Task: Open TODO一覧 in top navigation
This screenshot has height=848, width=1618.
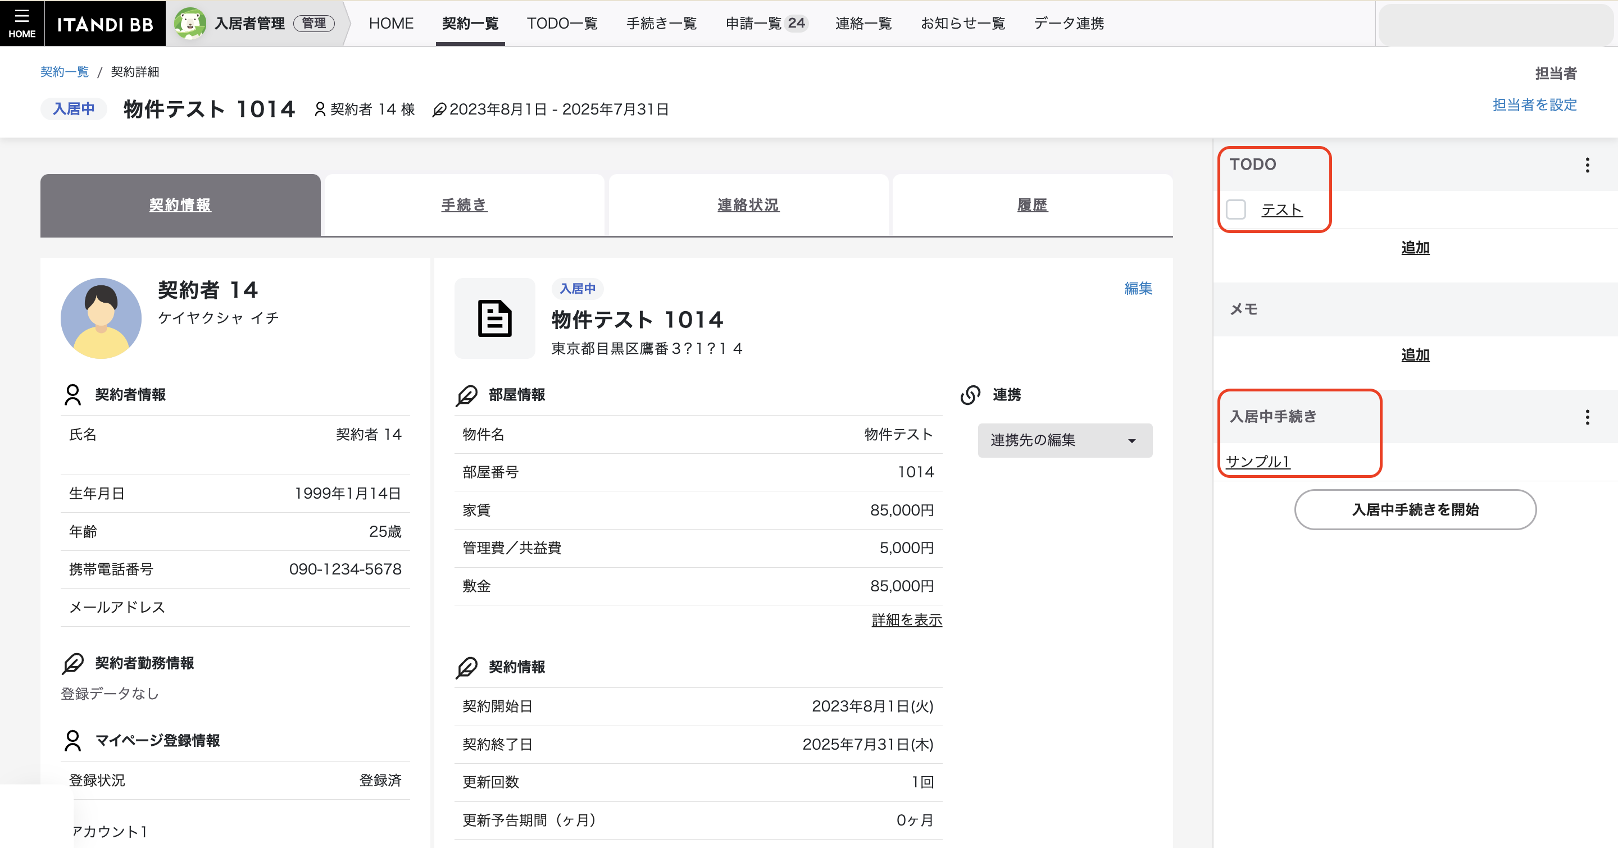Action: coord(562,23)
